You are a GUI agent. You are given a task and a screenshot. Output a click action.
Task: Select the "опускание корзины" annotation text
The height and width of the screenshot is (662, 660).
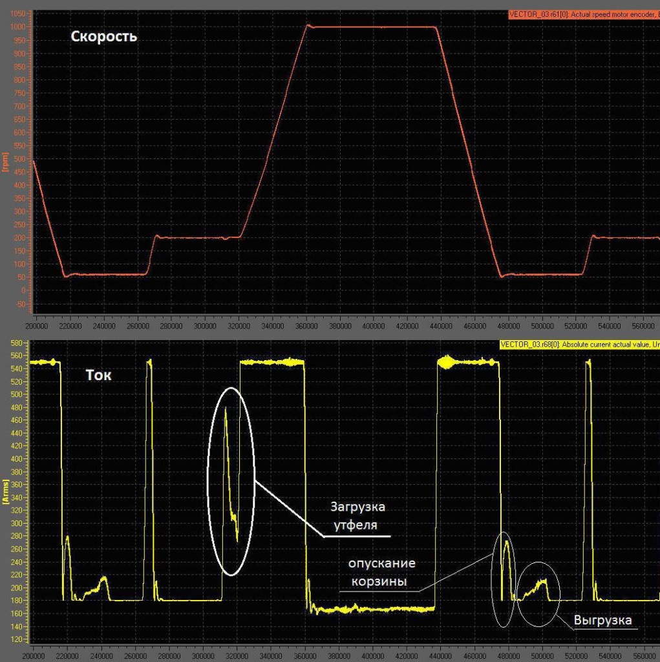[x=382, y=572]
